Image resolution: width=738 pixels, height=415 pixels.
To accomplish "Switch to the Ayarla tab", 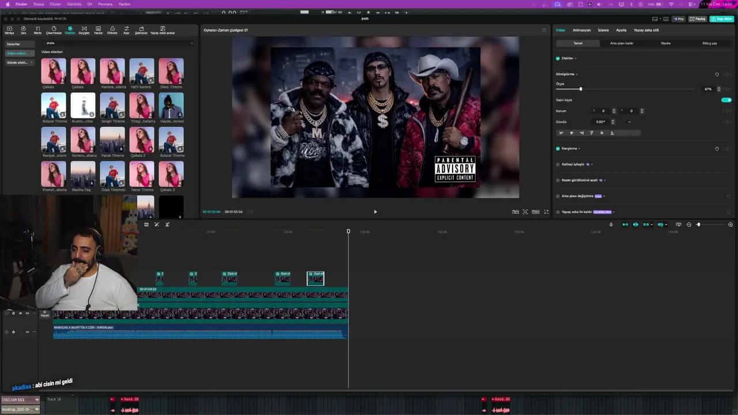I will pos(621,30).
